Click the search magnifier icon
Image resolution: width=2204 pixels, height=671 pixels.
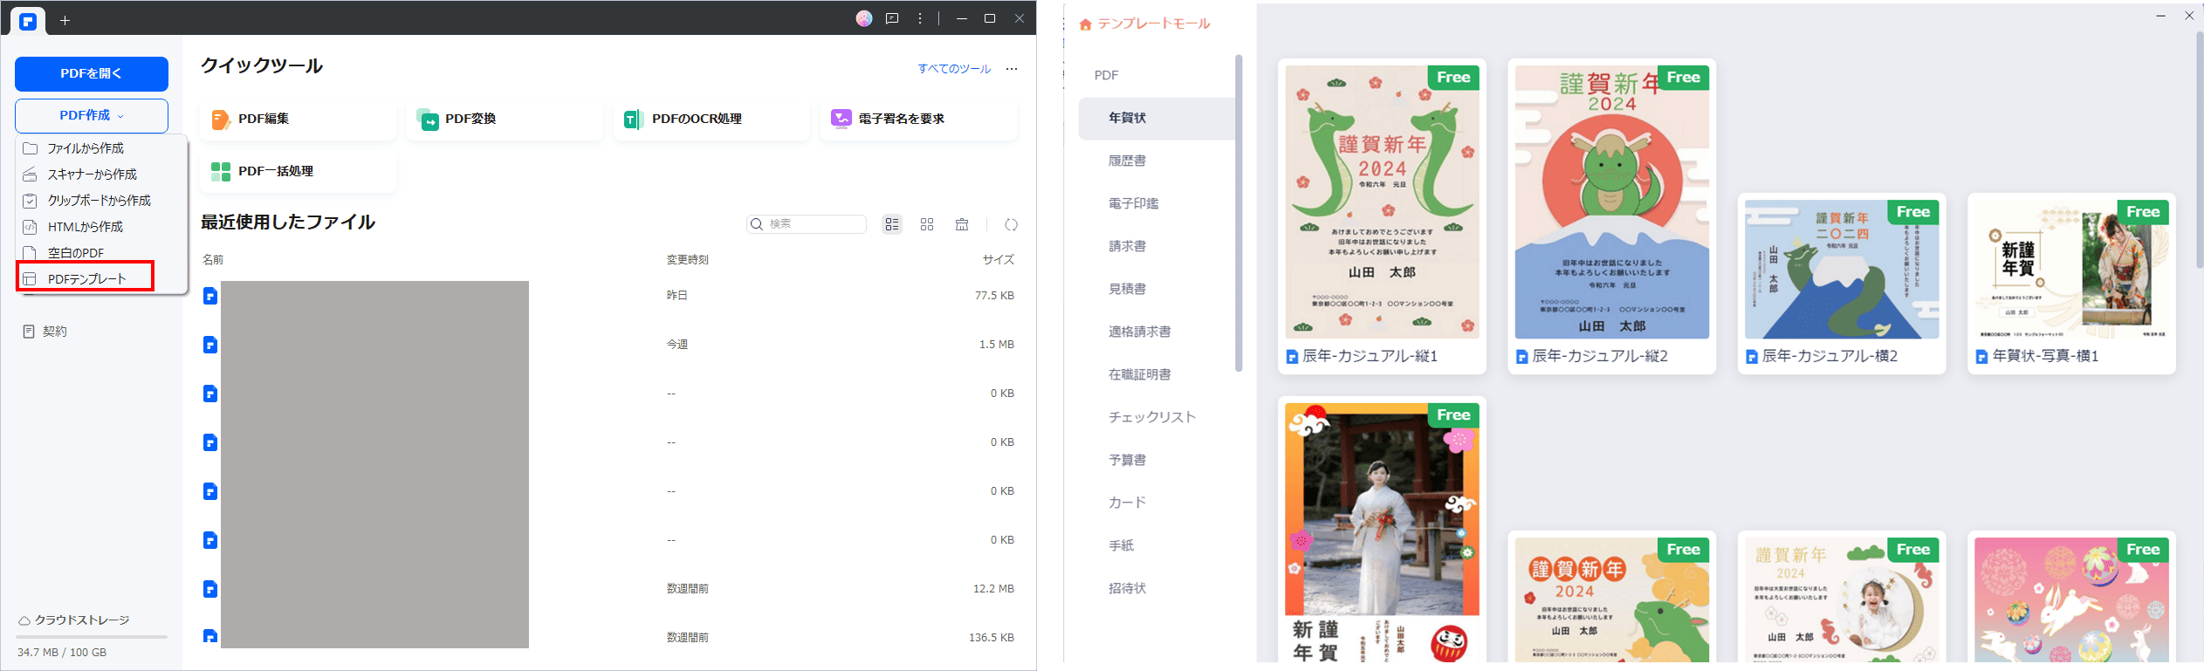(757, 224)
